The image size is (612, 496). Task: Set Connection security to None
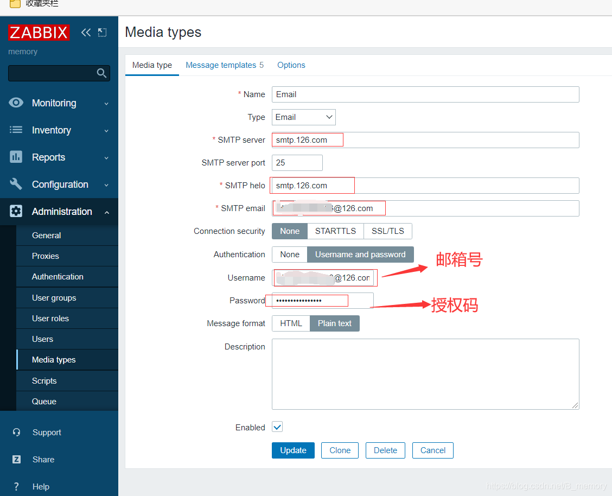290,231
